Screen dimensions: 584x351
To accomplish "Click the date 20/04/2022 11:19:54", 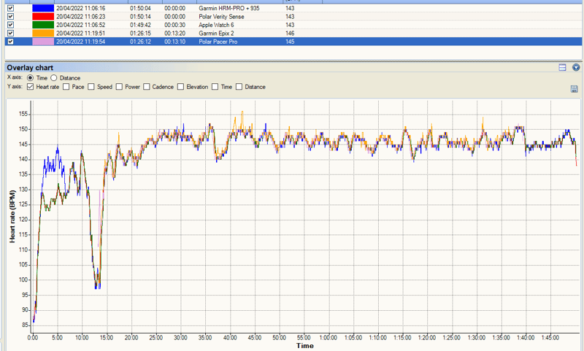I will [x=81, y=42].
